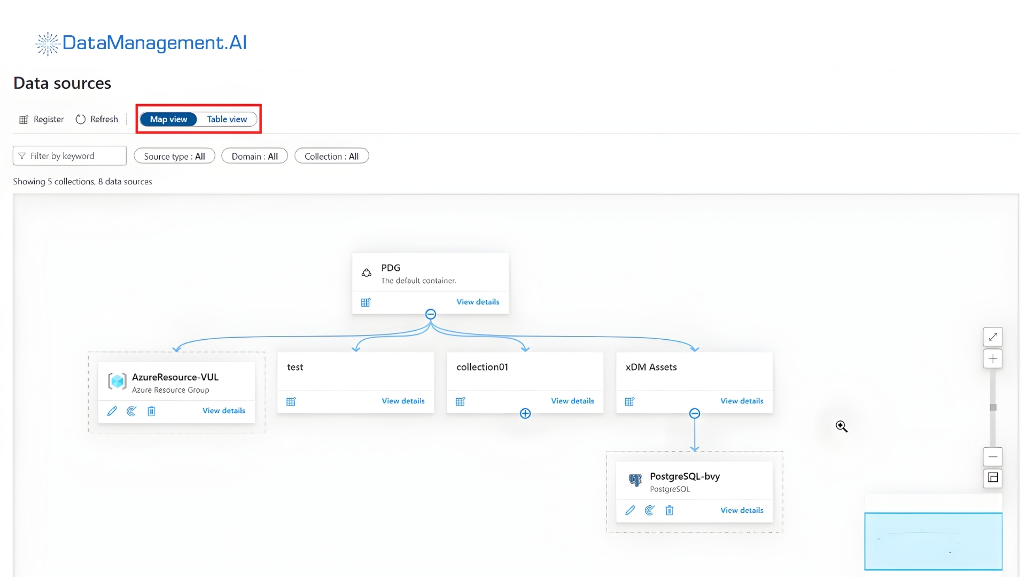Zoom out on the map view
Viewport: 1026px width, 577px height.
click(x=992, y=456)
